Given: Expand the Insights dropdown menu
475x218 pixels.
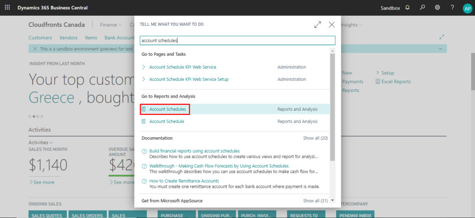Looking at the screenshot, I should click(x=352, y=25).
